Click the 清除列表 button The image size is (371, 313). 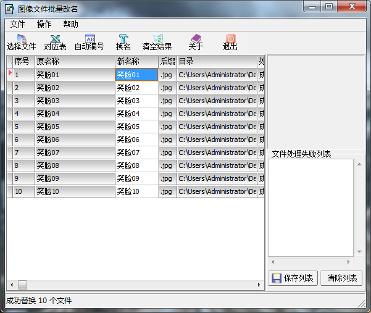(x=341, y=278)
